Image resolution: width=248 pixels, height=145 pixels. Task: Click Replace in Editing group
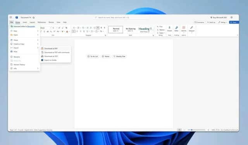click(x=161, y=30)
